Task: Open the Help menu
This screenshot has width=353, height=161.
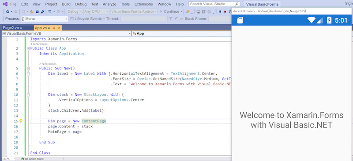Action: click(180, 4)
